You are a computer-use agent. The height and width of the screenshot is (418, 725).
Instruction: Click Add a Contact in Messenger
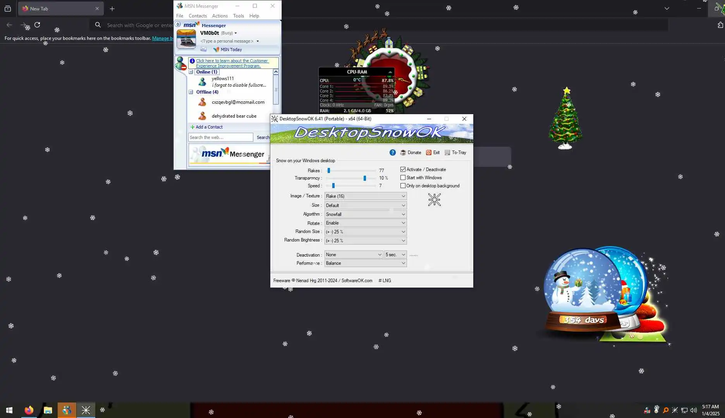(206, 127)
